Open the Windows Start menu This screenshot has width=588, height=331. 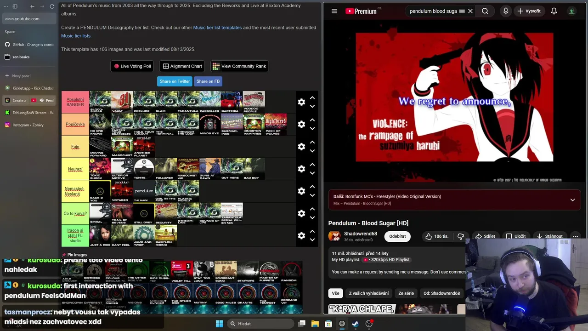[x=220, y=324]
